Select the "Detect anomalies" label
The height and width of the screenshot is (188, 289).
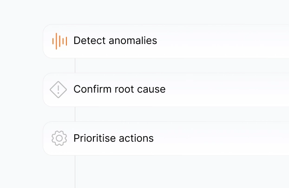[x=115, y=41]
